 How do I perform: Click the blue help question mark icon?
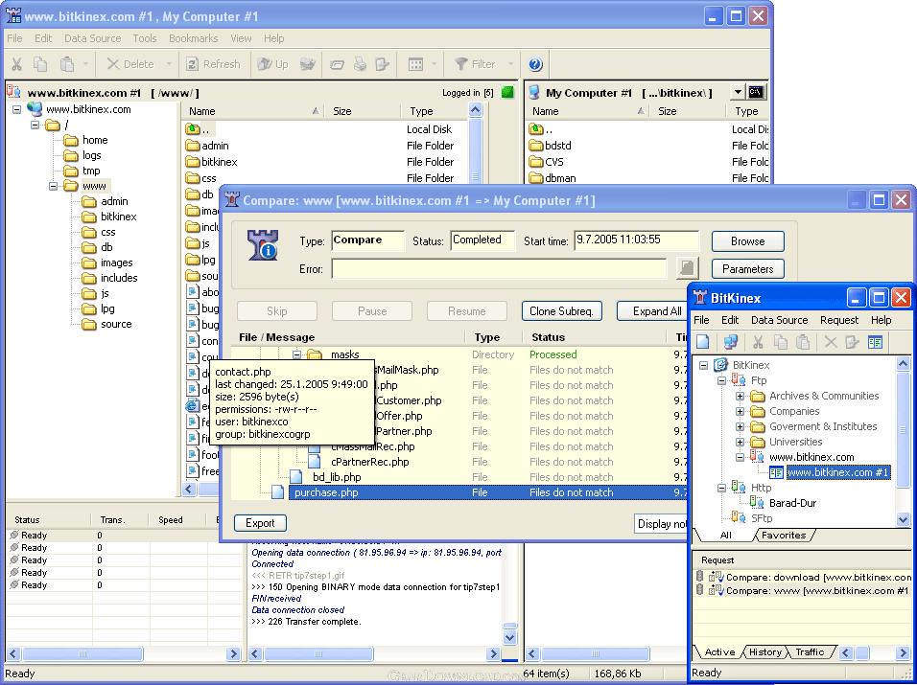pos(535,64)
